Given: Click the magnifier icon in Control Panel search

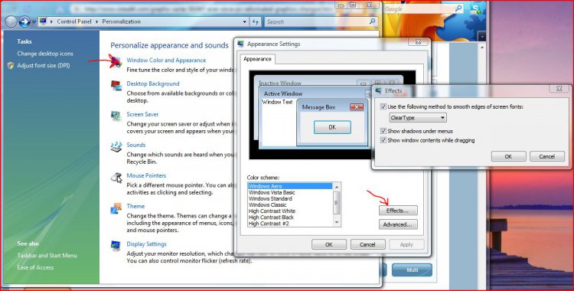Looking at the screenshot, I should pos(372,21).
